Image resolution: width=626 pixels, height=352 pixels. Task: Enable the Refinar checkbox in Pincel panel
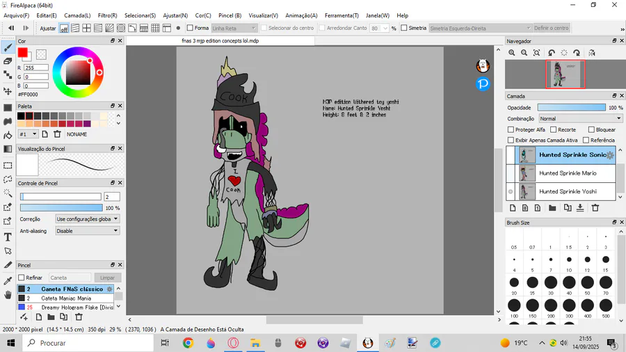[22, 278]
